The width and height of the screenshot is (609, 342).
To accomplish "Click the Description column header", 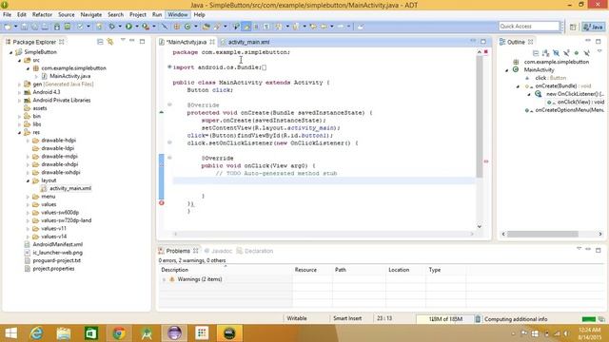I will [x=175, y=270].
